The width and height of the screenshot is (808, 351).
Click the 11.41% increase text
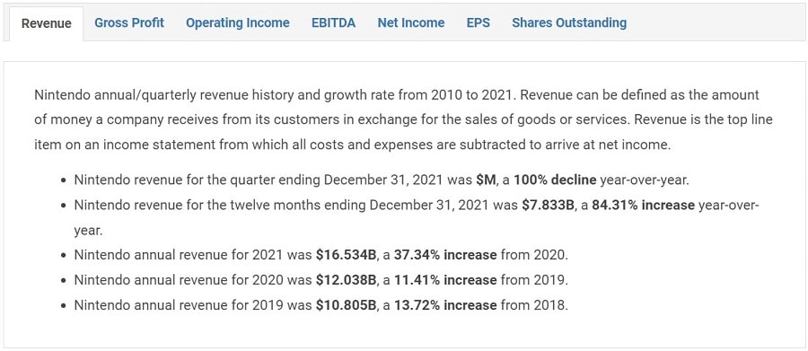coord(445,280)
